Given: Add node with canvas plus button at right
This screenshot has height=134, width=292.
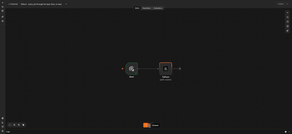Looking at the screenshot, I should tap(287, 13).
